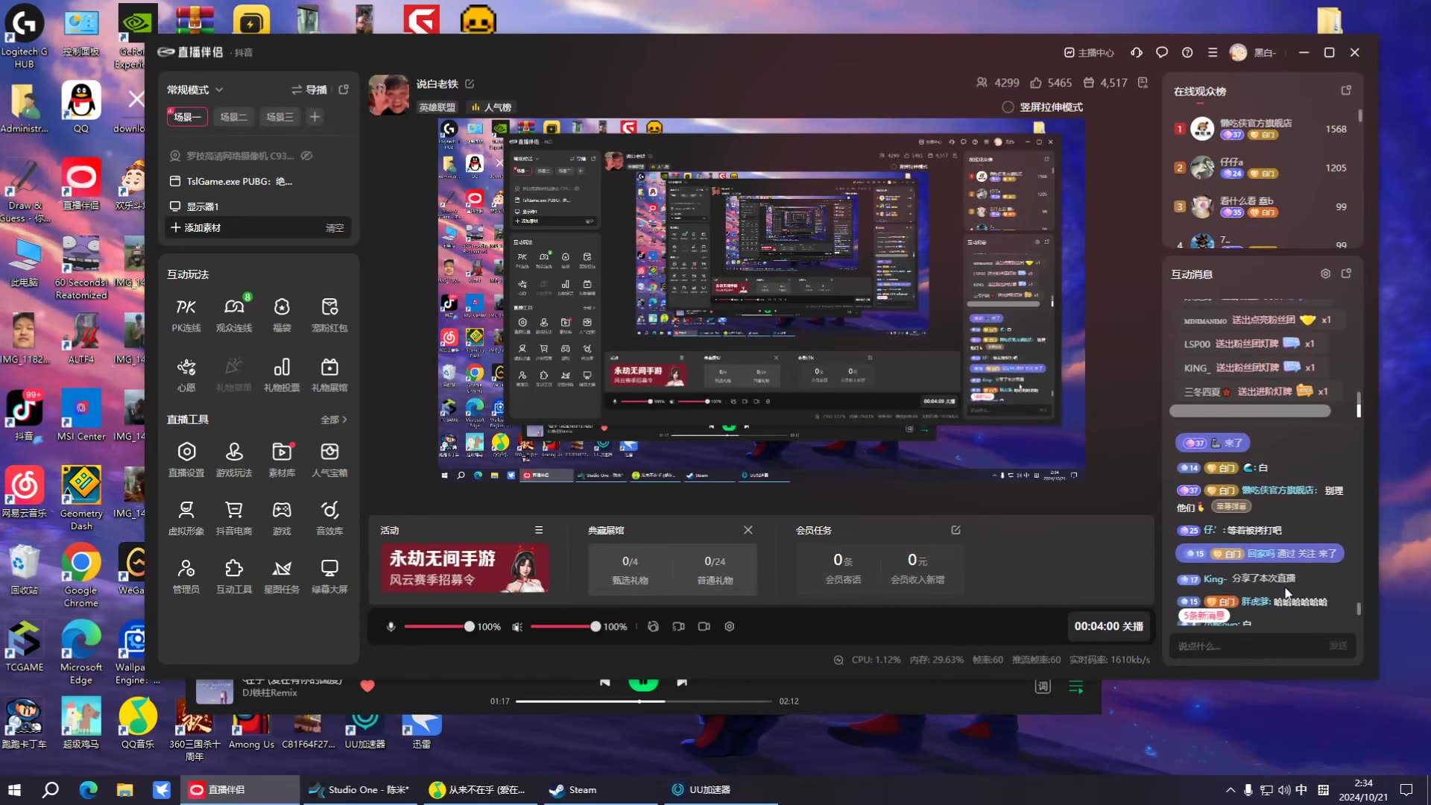This screenshot has height=805, width=1431.
Task: Open Studio One taskbar window
Action: pos(360,790)
